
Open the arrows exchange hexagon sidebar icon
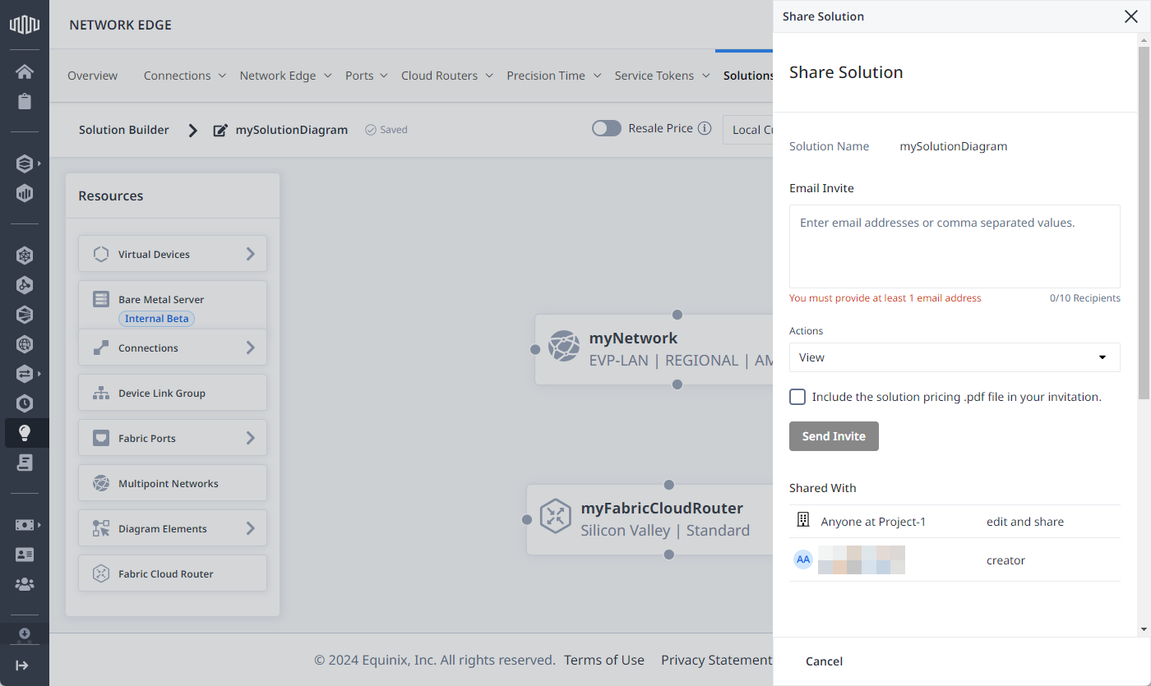pyautogui.click(x=24, y=374)
